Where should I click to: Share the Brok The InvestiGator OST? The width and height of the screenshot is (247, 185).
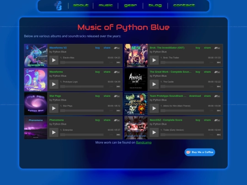point(207,48)
